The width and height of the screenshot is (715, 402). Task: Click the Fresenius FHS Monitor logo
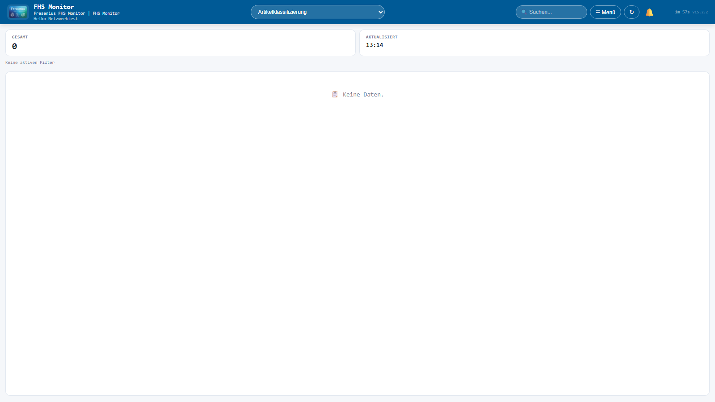pyautogui.click(x=18, y=12)
